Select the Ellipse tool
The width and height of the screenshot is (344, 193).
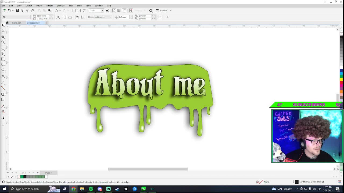tap(3, 64)
